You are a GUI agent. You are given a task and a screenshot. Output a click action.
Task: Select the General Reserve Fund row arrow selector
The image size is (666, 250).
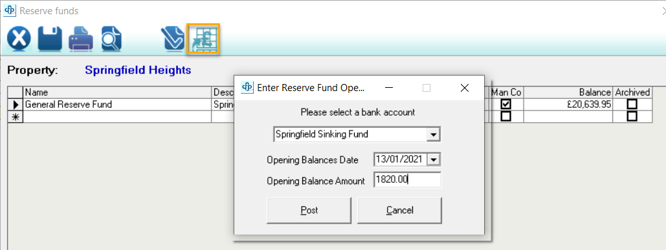[x=16, y=104]
